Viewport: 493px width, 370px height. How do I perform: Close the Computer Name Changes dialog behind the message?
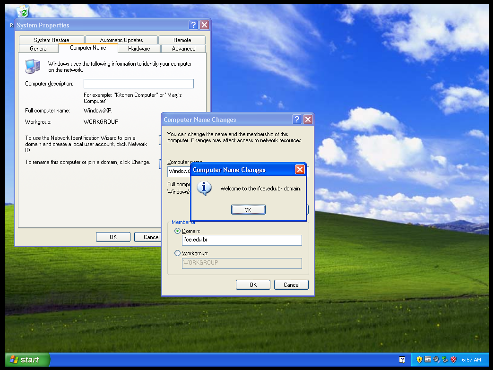308,120
